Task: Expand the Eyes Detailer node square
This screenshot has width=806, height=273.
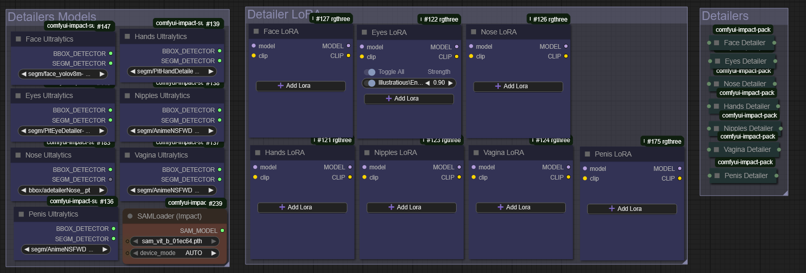Action: pos(717,61)
